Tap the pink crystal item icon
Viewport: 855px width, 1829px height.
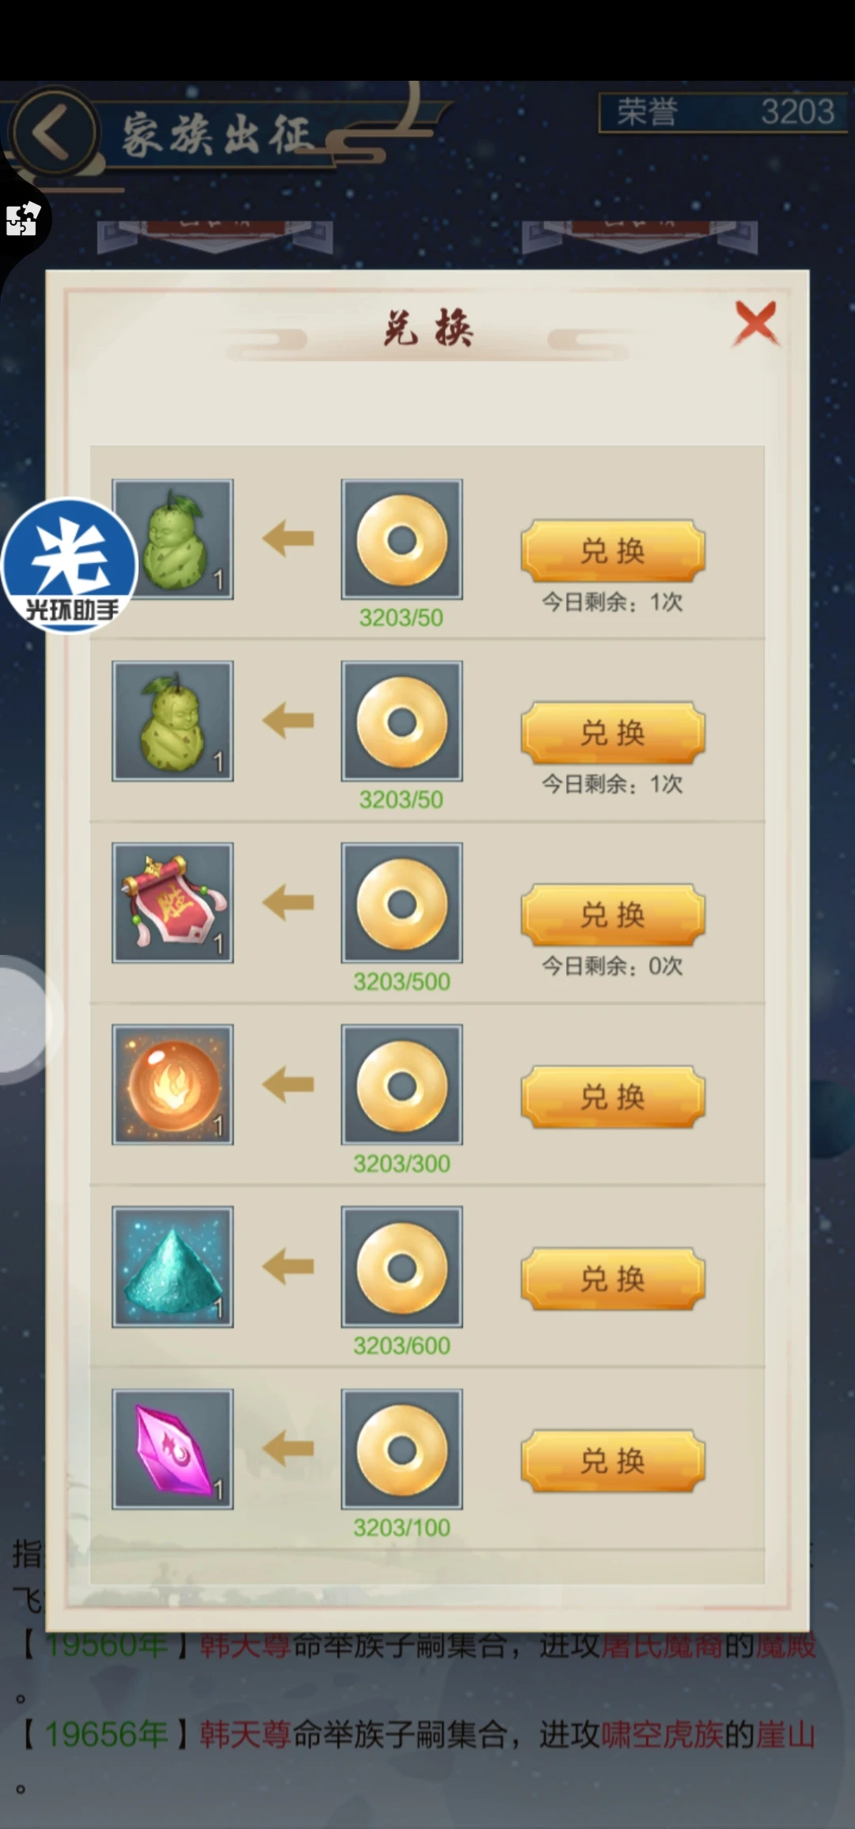pos(173,1449)
